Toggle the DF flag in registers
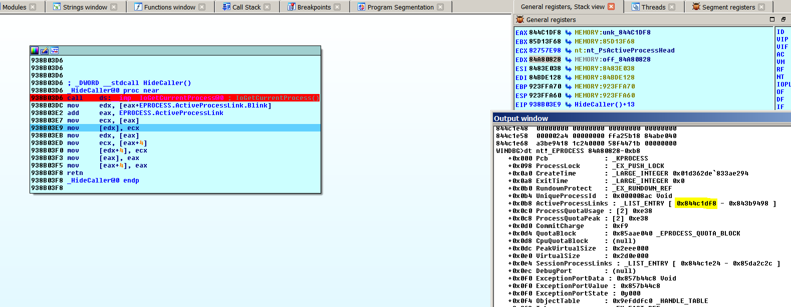This screenshot has width=791, height=307. 780,99
